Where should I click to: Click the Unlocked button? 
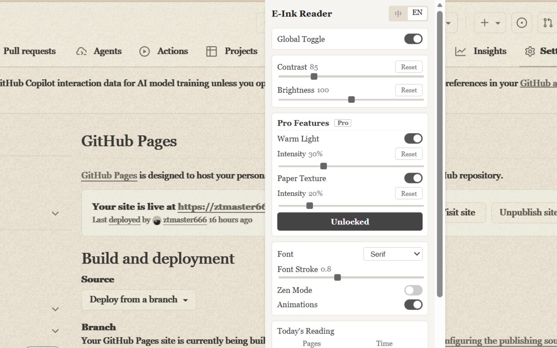pos(350,221)
